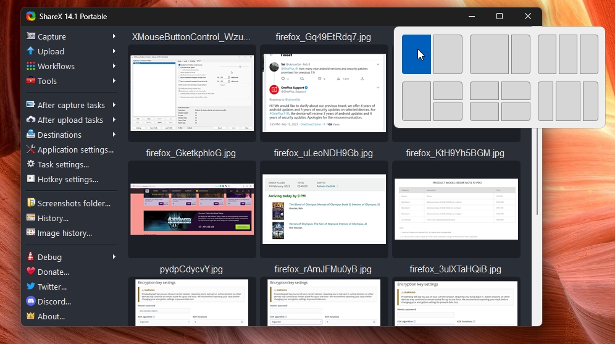This screenshot has height=344, width=615.
Task: Click the Discord logo icon
Action: [x=31, y=301]
